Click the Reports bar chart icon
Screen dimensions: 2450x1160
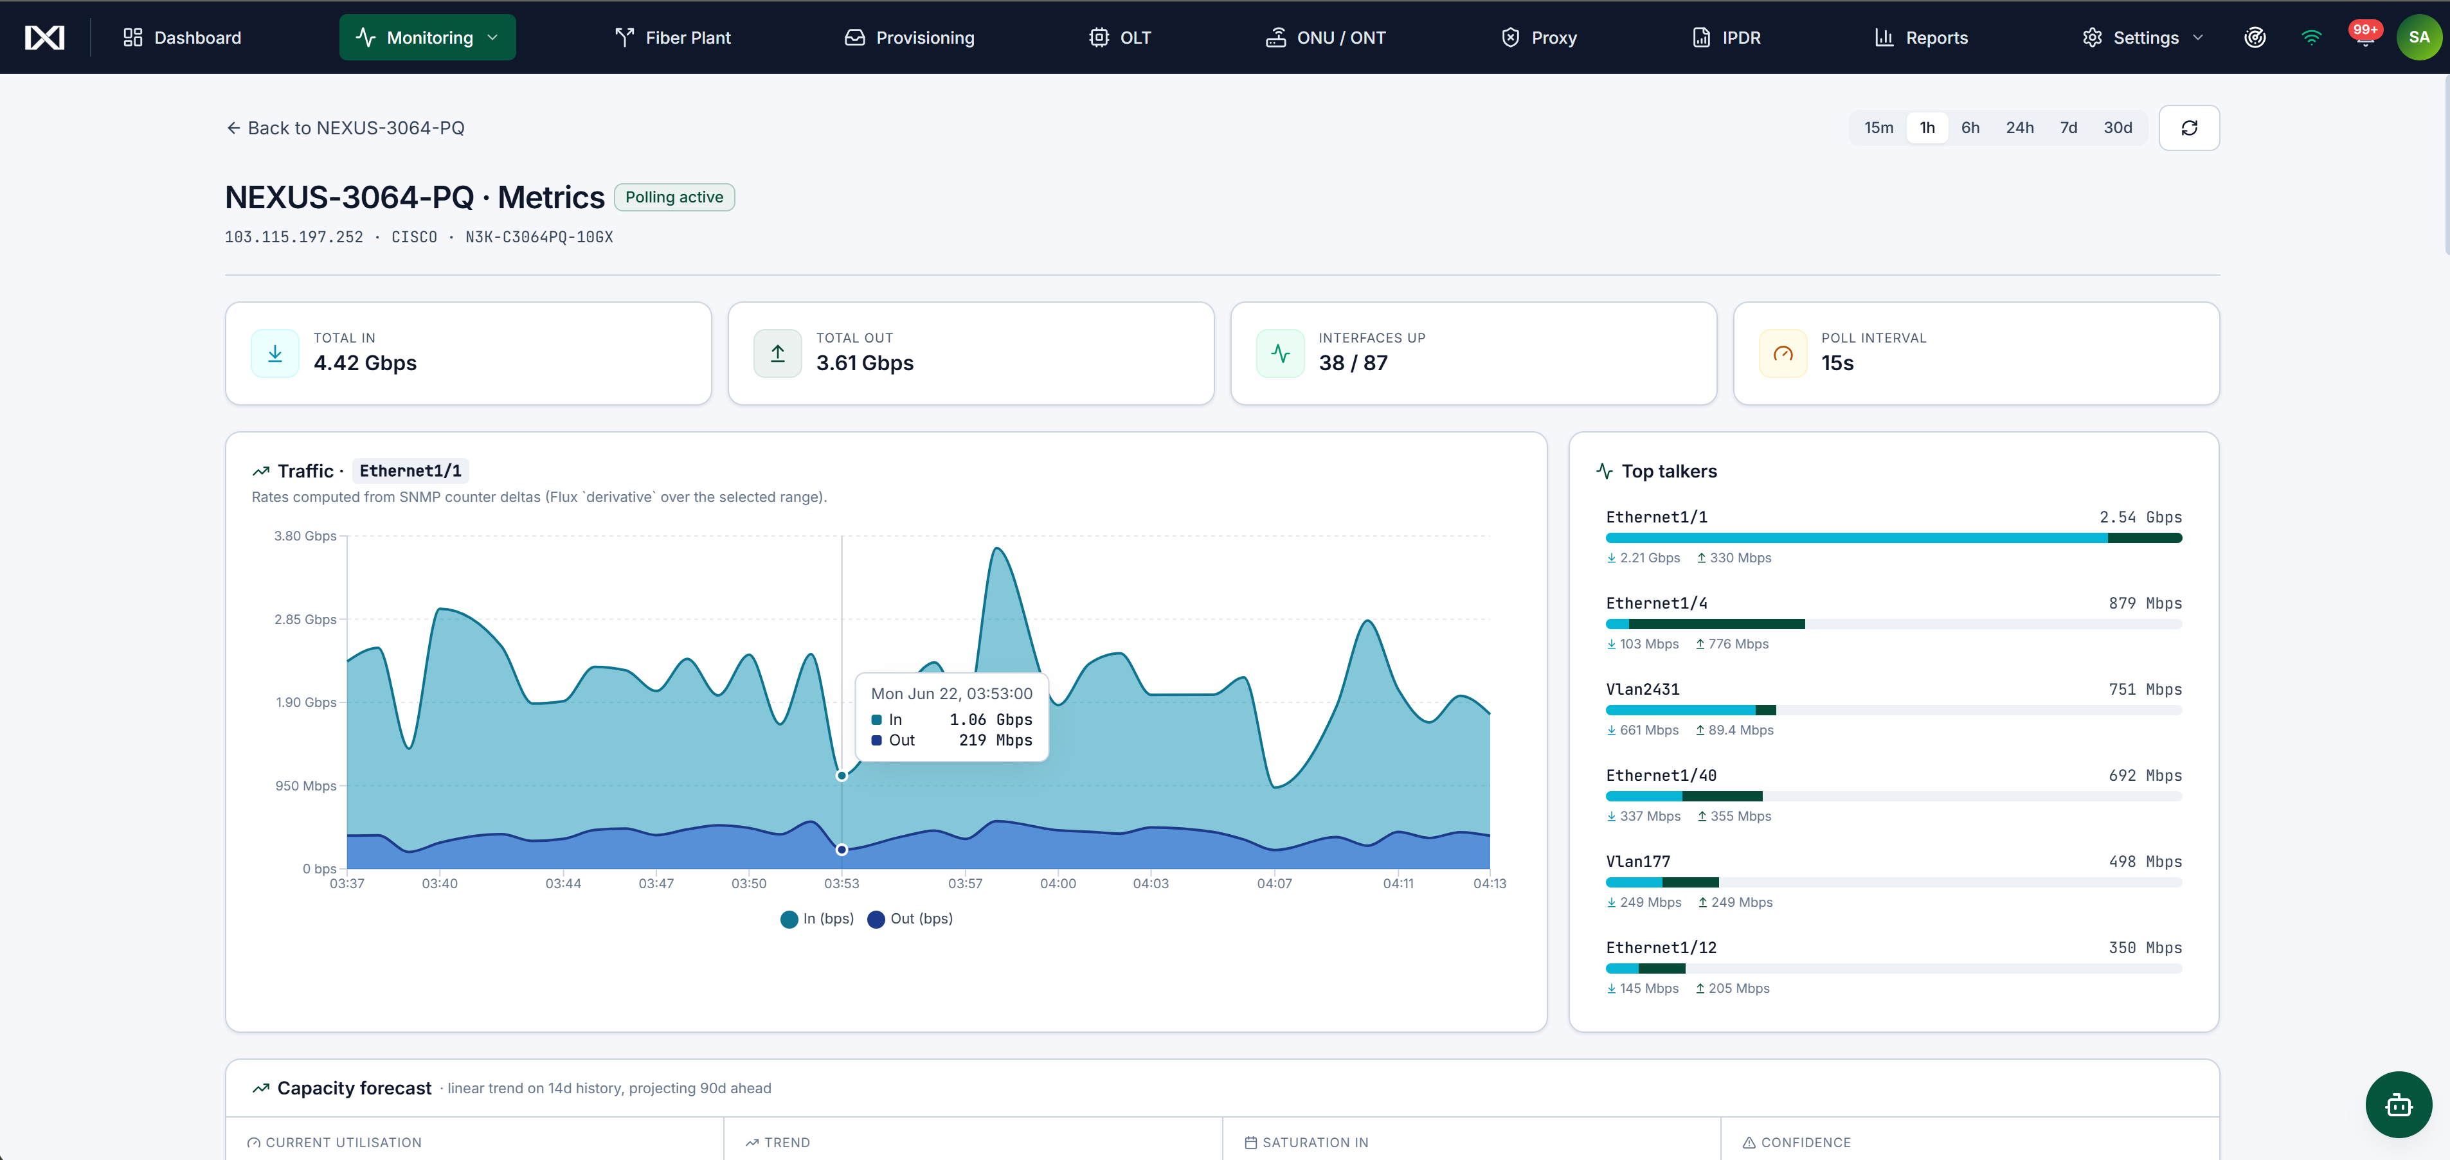(1884, 37)
